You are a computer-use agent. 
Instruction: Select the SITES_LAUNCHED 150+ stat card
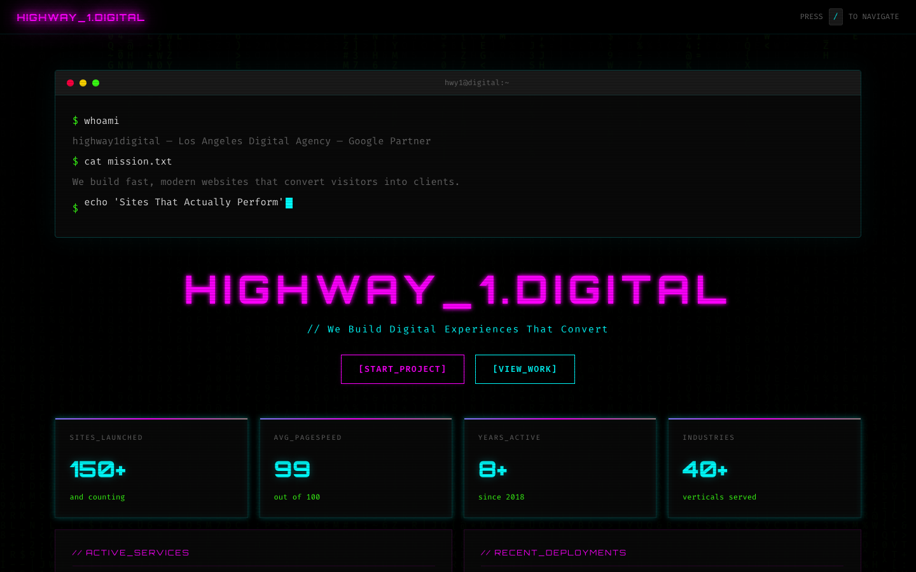(151, 467)
